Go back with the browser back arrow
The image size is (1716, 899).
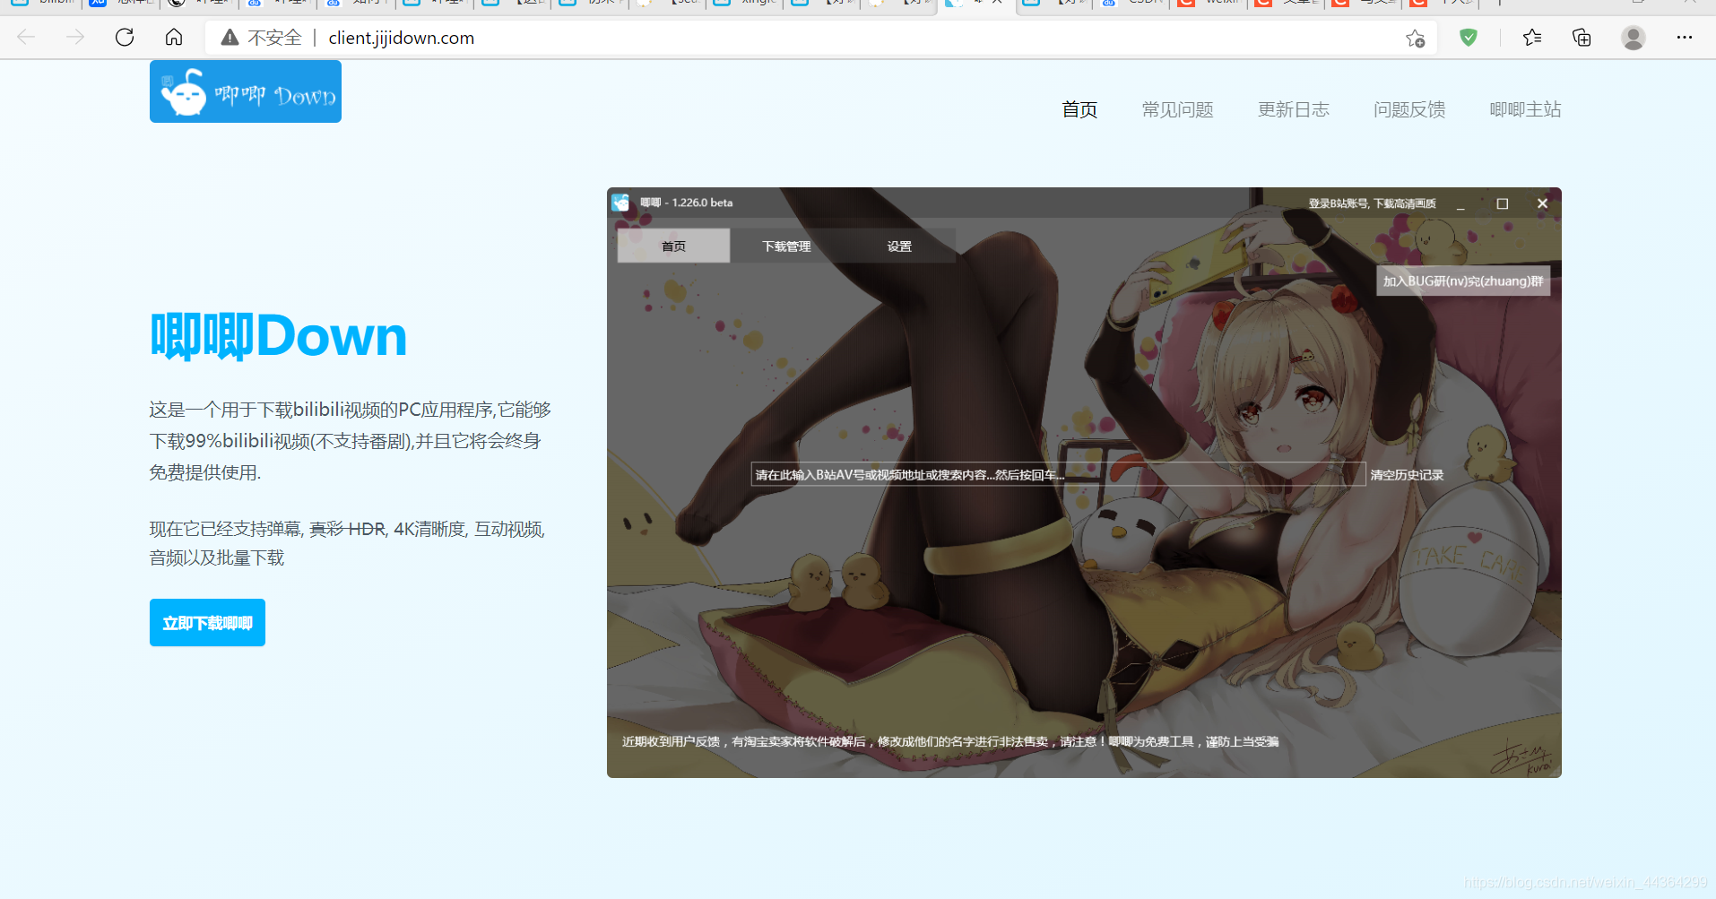[x=26, y=38]
